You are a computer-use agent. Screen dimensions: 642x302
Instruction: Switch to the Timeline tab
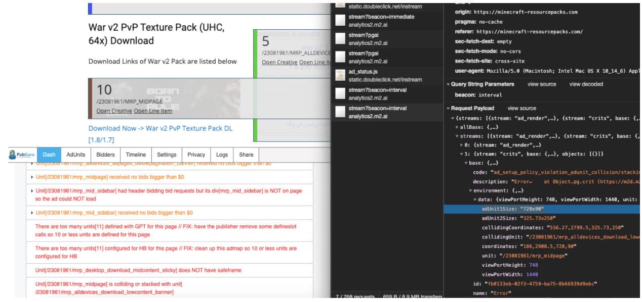[x=136, y=155]
